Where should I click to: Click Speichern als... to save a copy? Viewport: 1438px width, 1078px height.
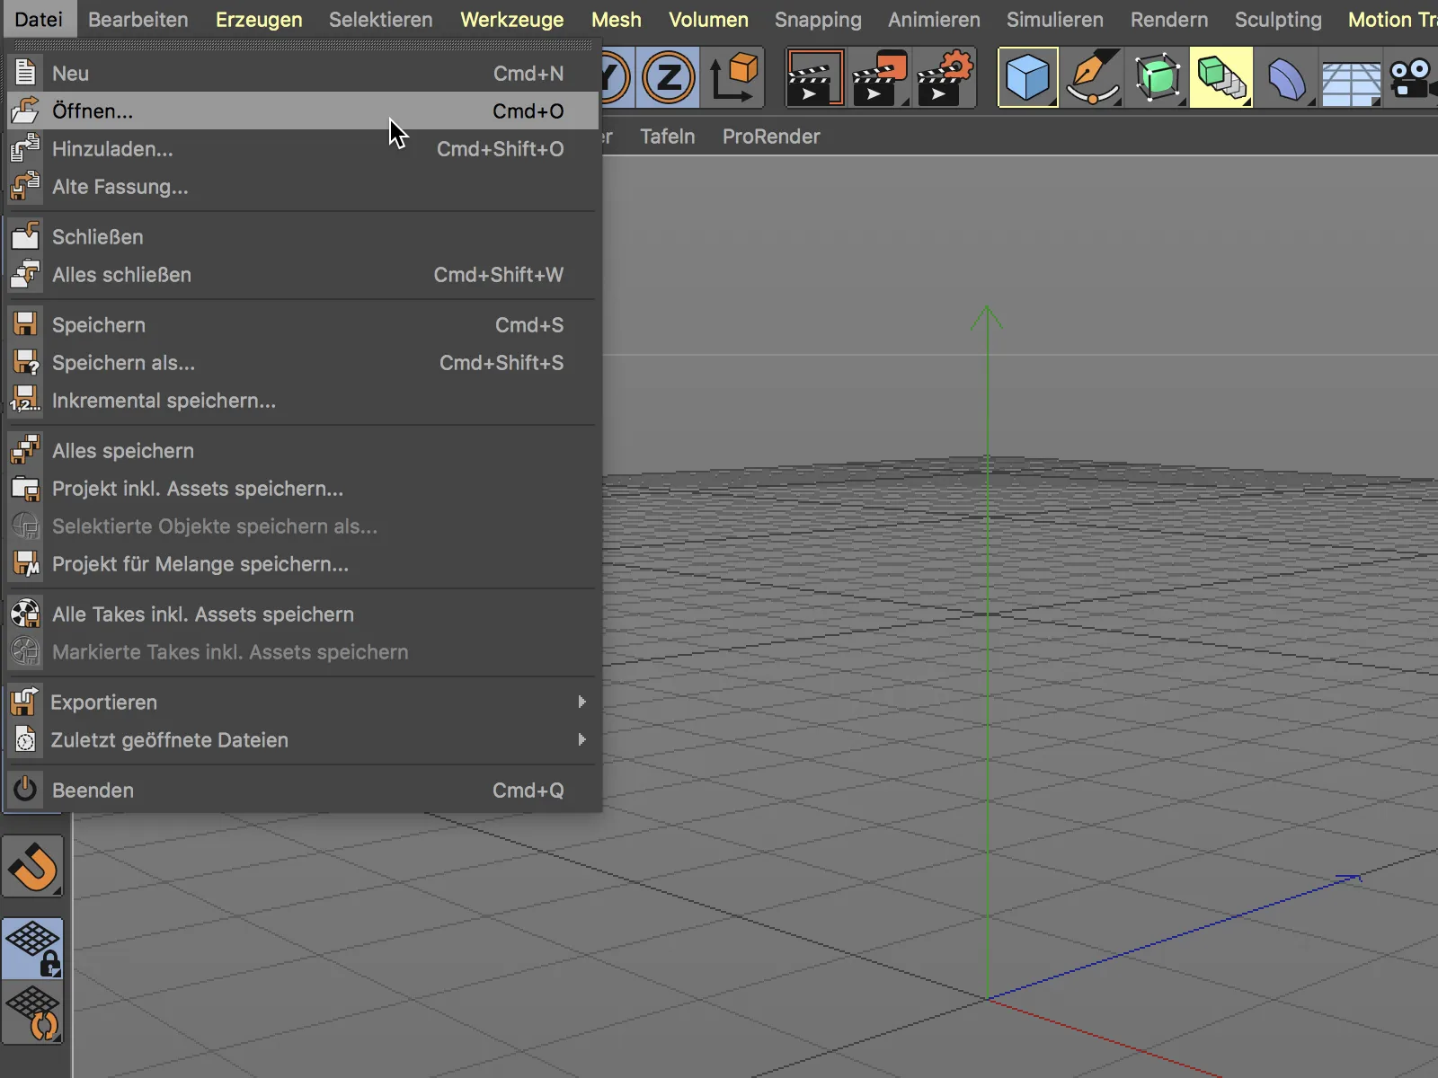123,363
